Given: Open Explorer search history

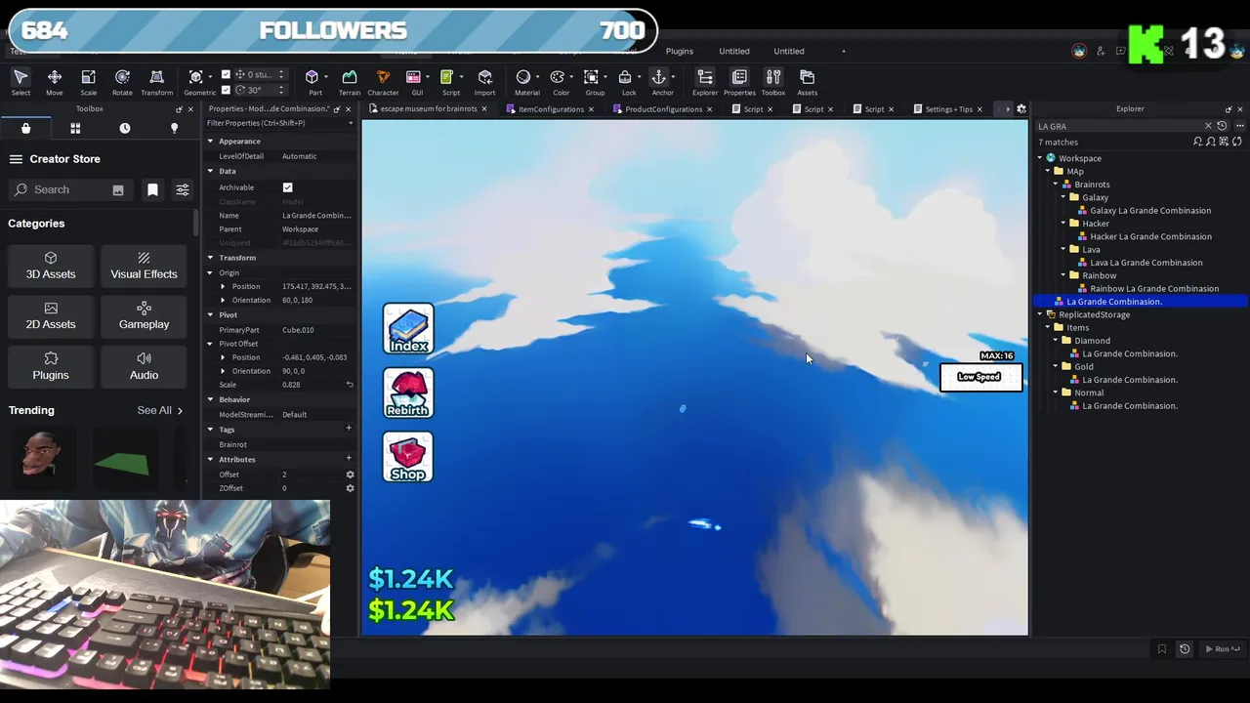Looking at the screenshot, I should click(x=1222, y=126).
